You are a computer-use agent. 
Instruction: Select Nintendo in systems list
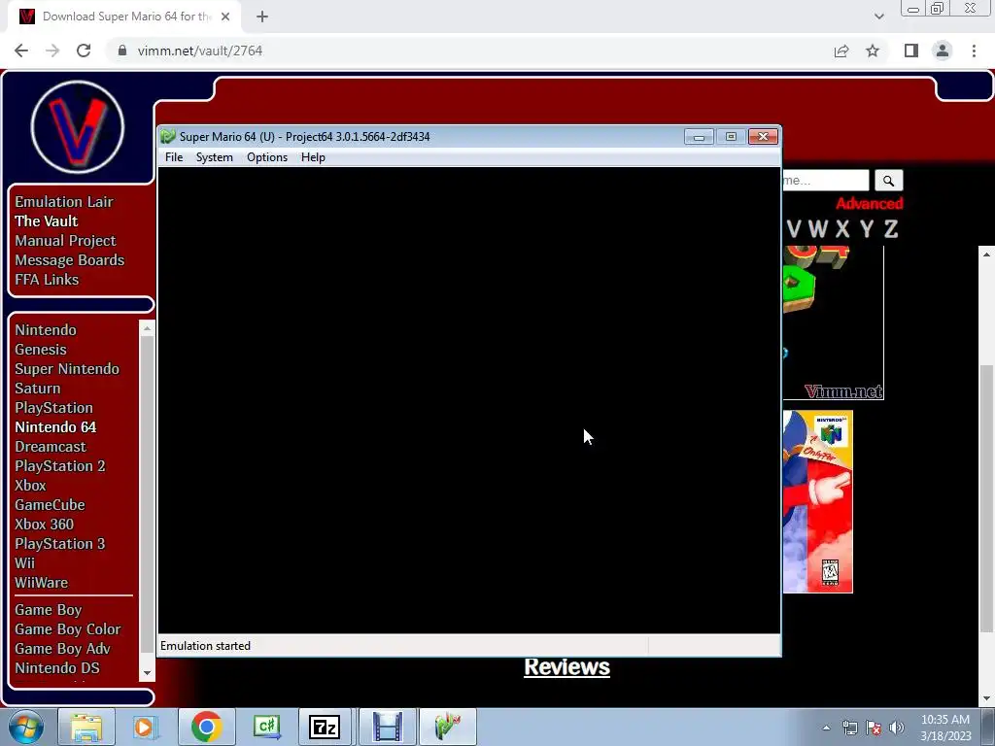point(46,330)
